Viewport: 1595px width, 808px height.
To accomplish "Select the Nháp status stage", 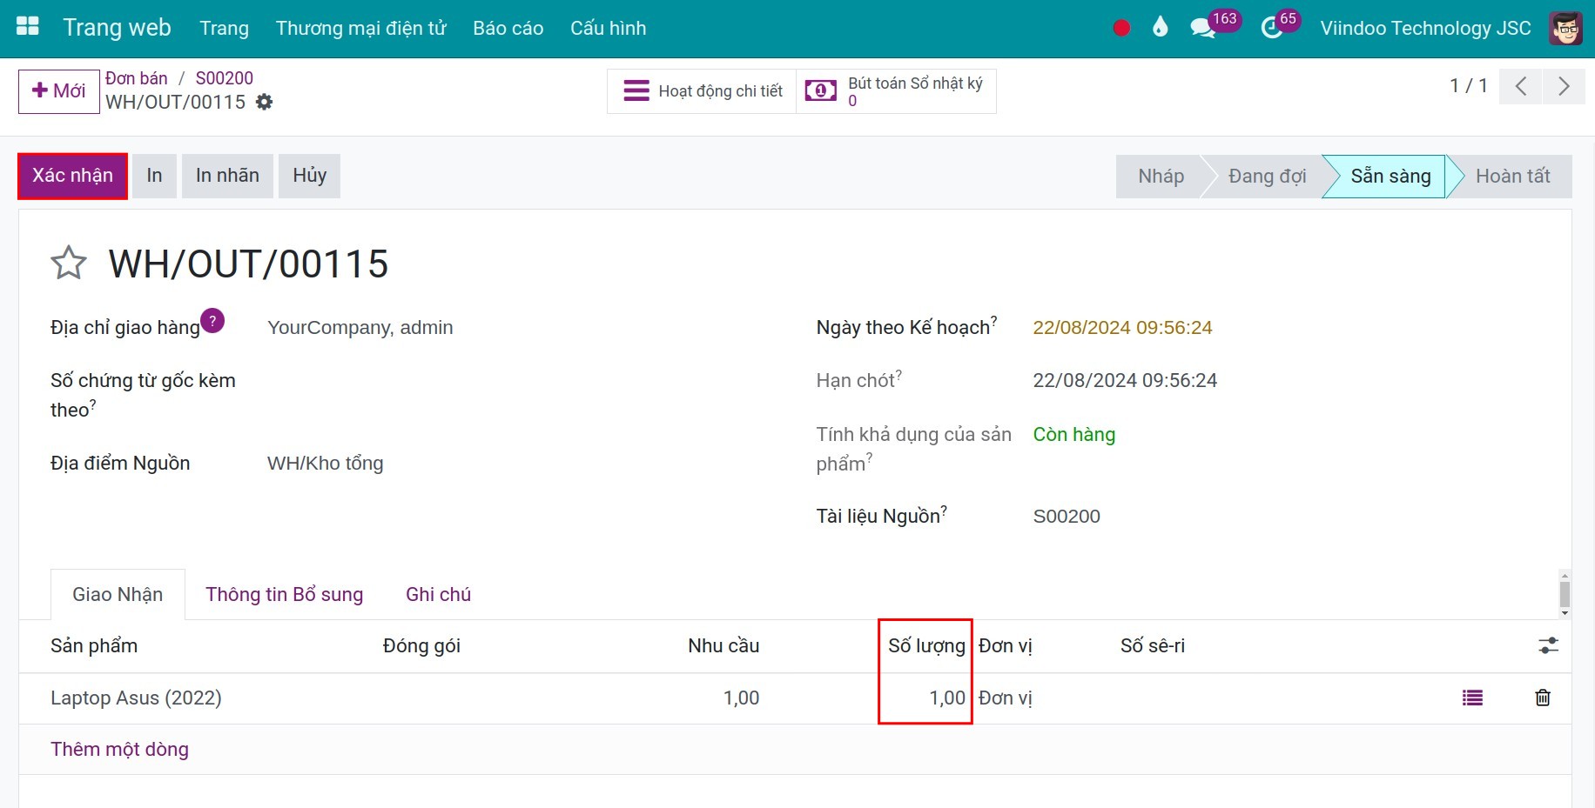I will 1161,177.
